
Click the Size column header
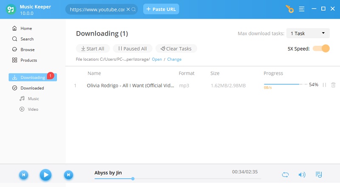(215, 73)
